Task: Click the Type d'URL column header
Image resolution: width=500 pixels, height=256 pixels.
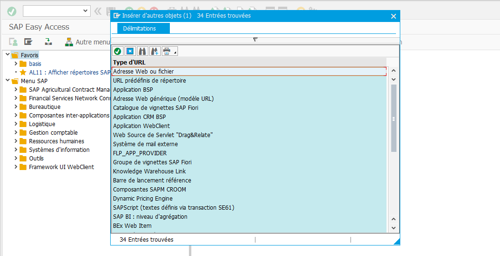Action: pos(129,62)
